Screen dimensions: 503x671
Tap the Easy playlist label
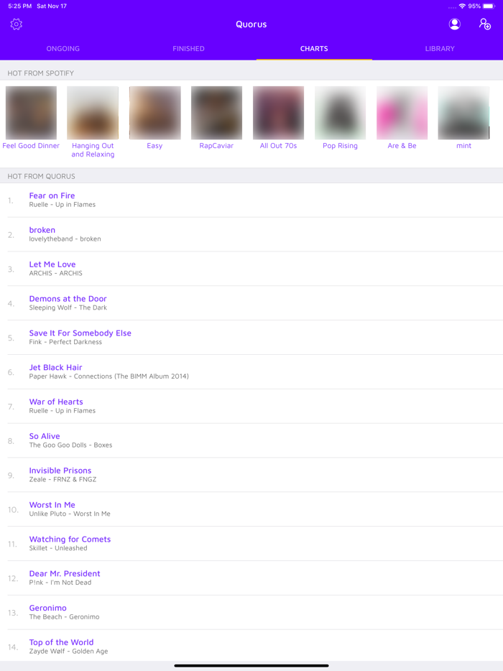click(x=154, y=146)
